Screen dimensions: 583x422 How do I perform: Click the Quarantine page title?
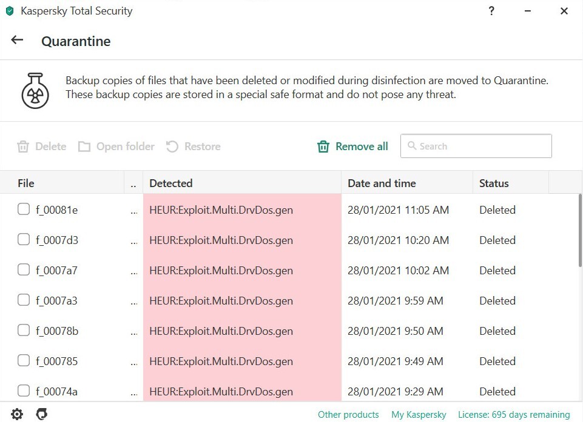point(76,41)
